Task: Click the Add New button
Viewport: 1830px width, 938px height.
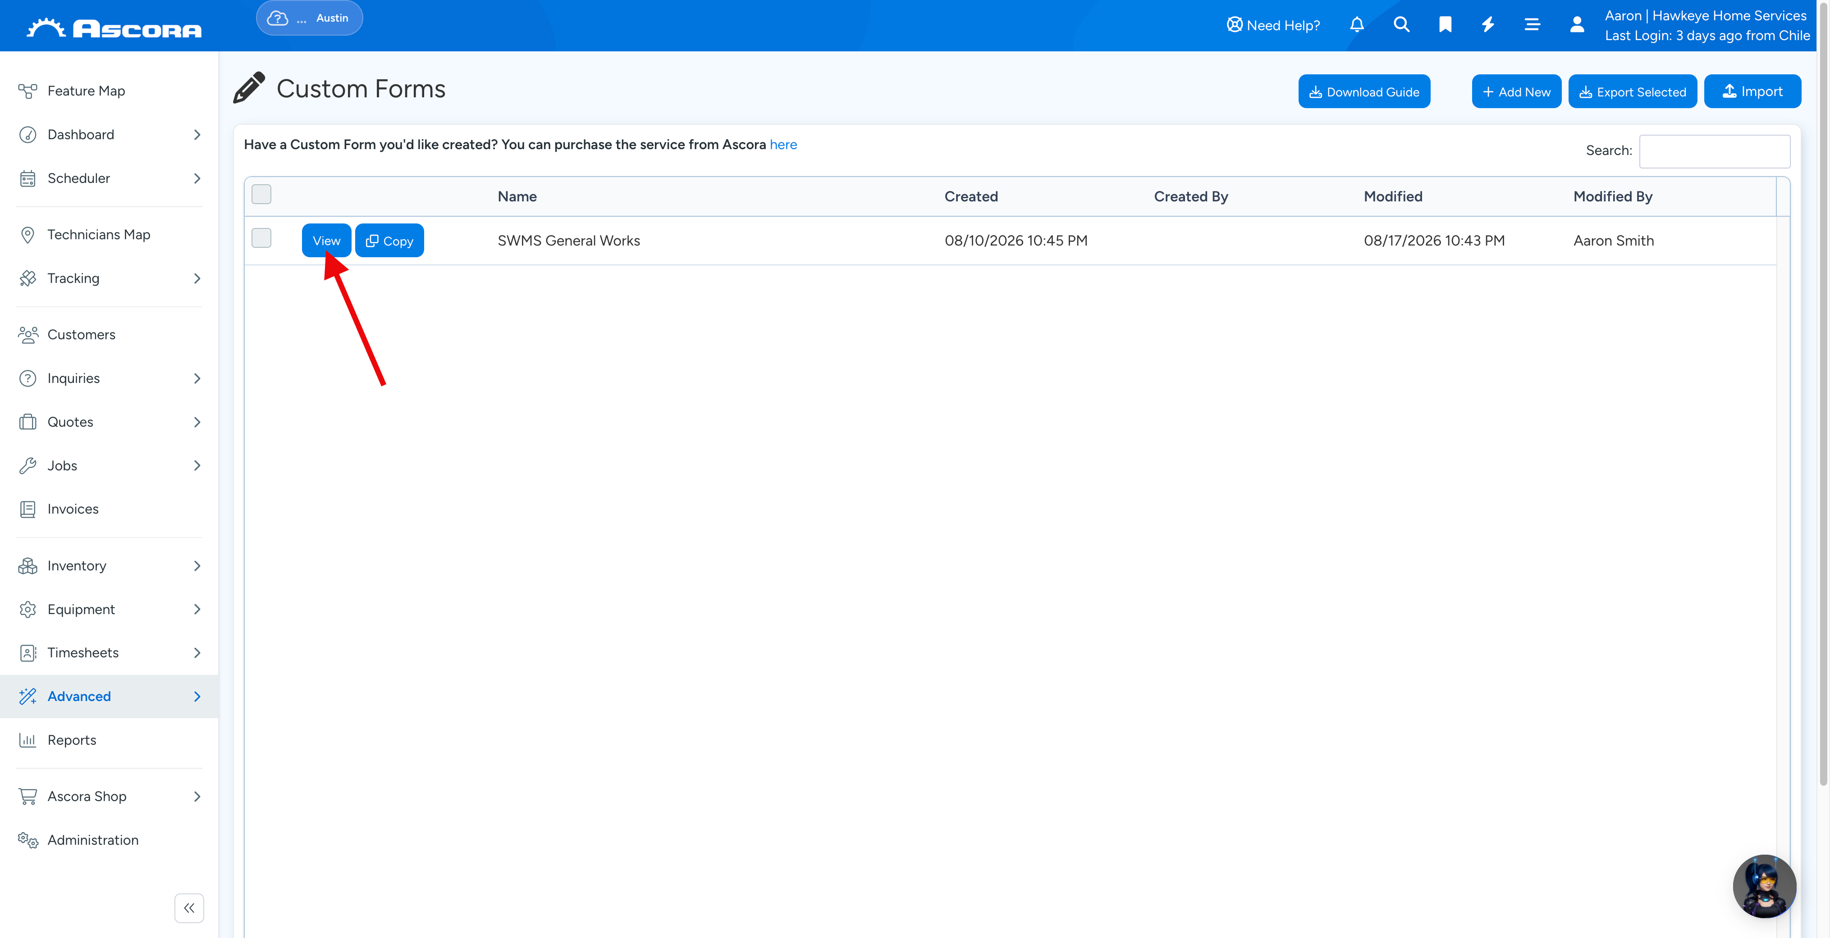Action: click(x=1516, y=91)
